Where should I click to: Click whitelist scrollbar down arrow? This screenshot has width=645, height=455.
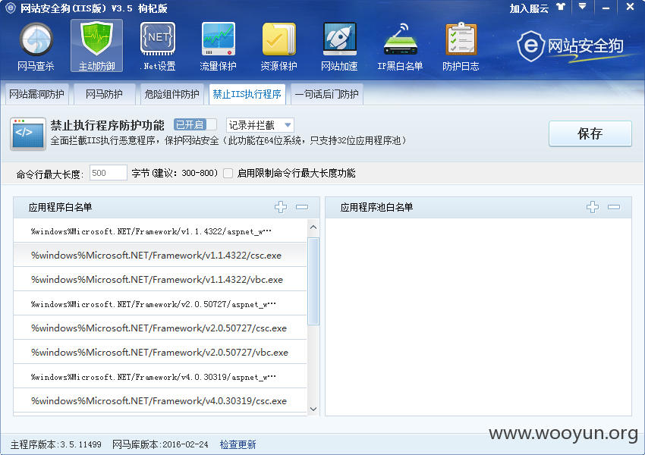click(x=313, y=409)
